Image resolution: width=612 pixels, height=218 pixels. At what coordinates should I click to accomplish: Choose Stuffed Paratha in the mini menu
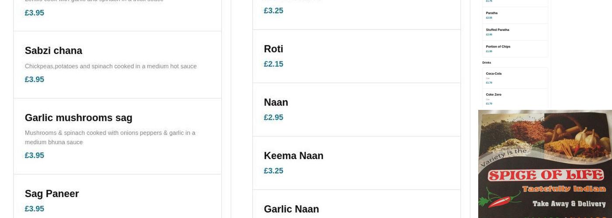pos(497,30)
